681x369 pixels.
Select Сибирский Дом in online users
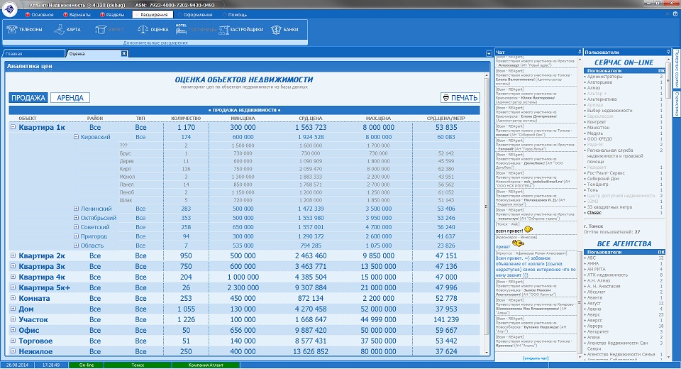(603, 179)
